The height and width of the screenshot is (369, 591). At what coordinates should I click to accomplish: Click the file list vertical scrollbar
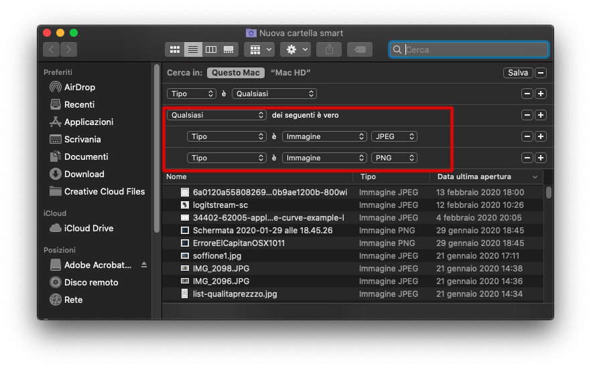pyautogui.click(x=549, y=193)
